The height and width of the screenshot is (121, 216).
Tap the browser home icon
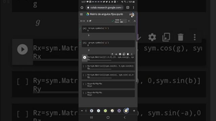[x=82, y=7]
